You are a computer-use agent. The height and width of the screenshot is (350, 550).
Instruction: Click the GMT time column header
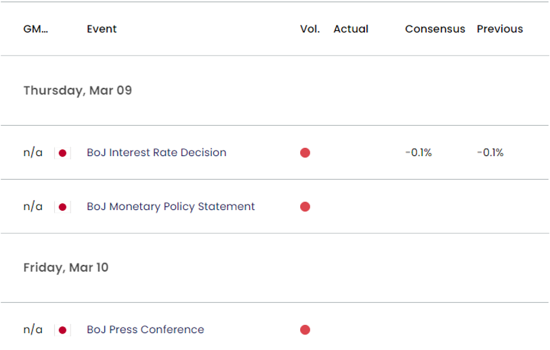(x=35, y=29)
